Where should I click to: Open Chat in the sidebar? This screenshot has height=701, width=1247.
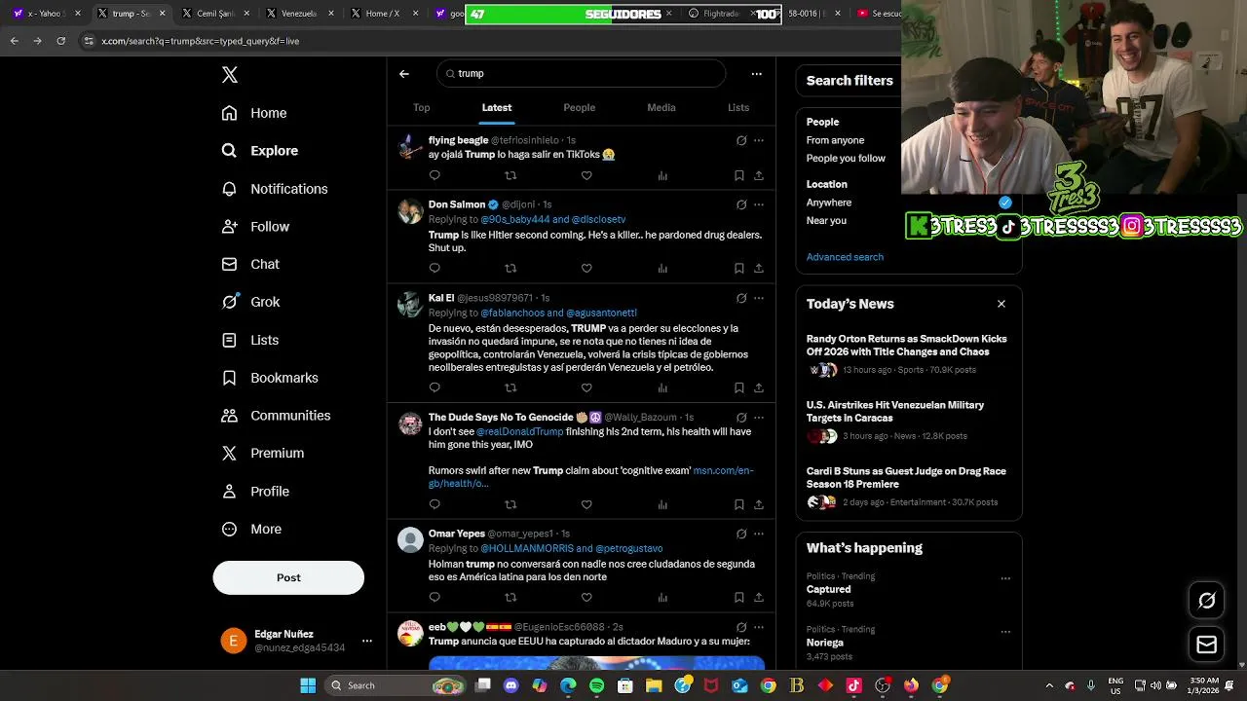pos(250,264)
